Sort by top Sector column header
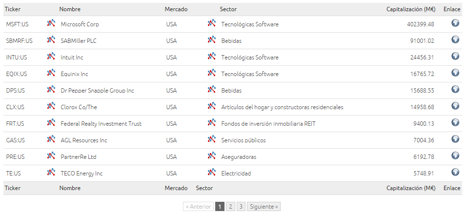 pyautogui.click(x=228, y=9)
